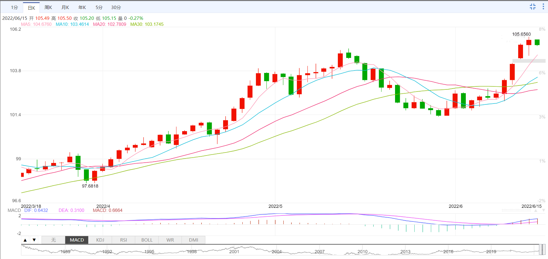The height and width of the screenshot is (259, 548).
Task: Select the 5分 interval tab
Action: tap(99, 8)
